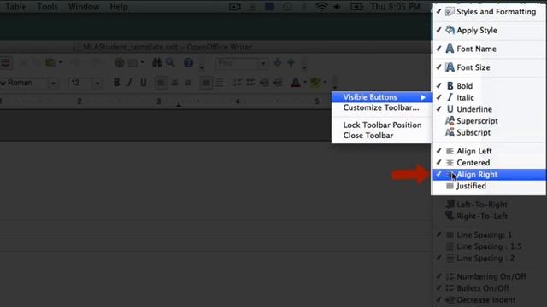Viewport: 547px width, 307px height.
Task: Open the Hyperlink globe toolbar icon
Action: click(119, 62)
